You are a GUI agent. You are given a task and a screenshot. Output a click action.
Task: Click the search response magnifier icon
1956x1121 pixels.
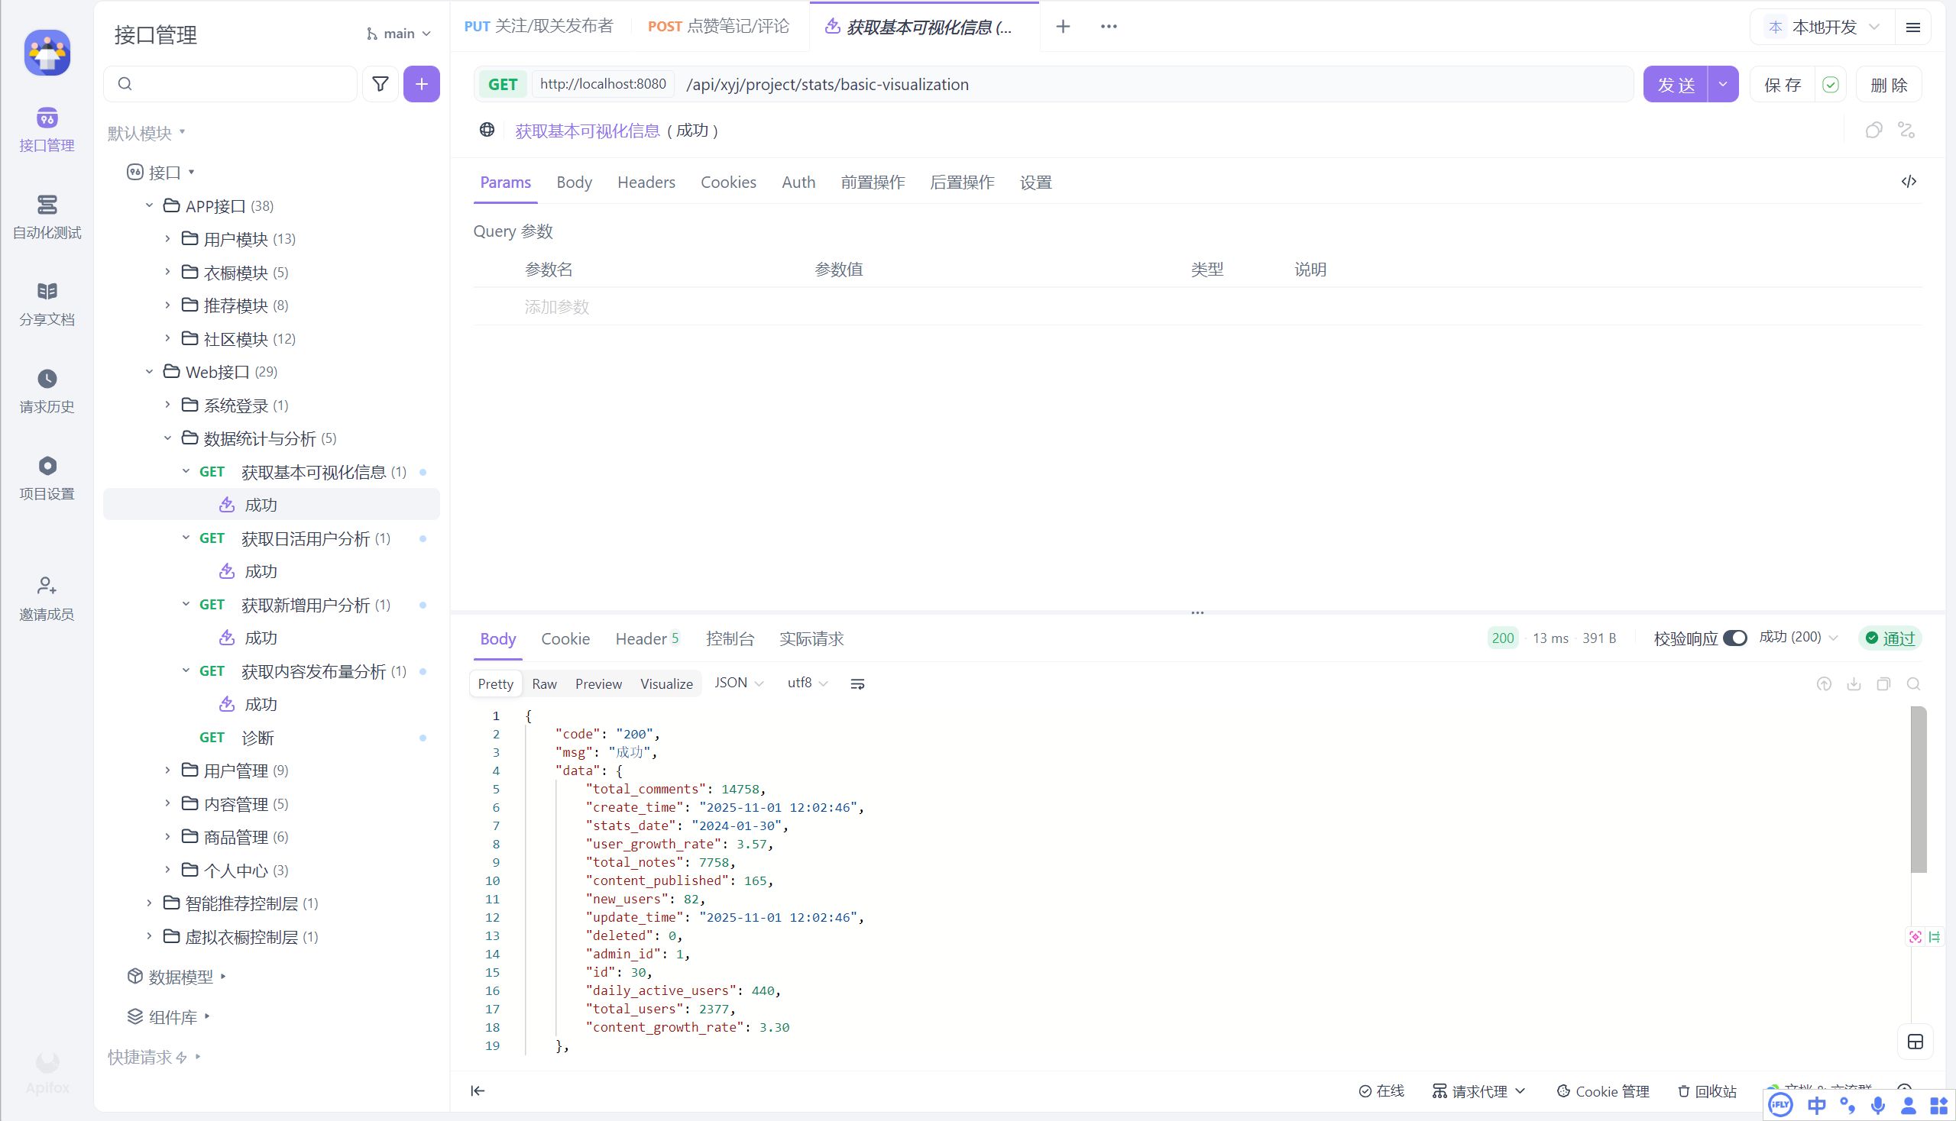[1914, 683]
